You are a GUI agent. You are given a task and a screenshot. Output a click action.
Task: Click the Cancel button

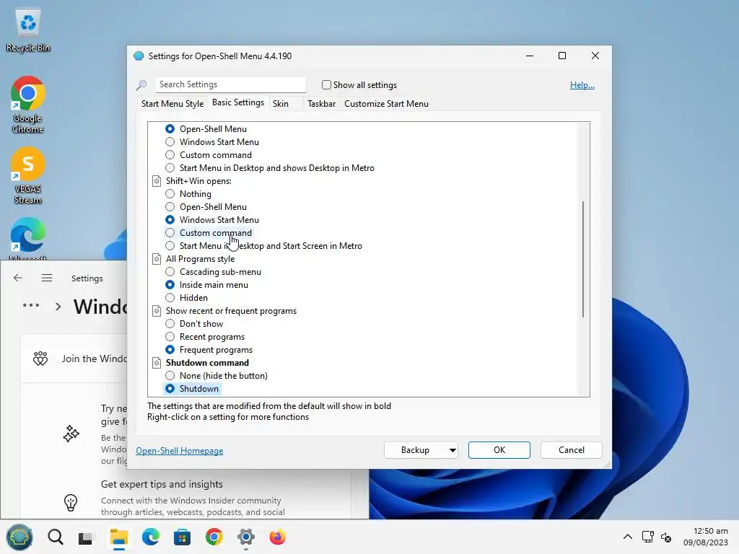pyautogui.click(x=572, y=450)
